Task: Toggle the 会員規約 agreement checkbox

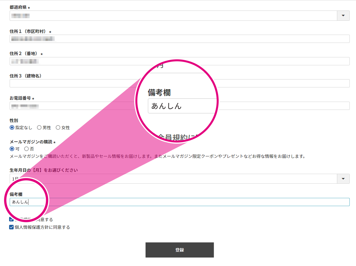Action: tap(11, 219)
